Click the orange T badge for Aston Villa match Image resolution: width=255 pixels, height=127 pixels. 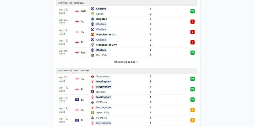(x=193, y=110)
